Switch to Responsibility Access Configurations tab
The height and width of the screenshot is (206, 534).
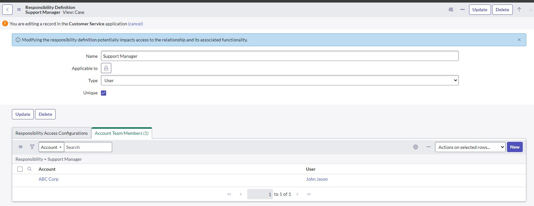(x=51, y=133)
